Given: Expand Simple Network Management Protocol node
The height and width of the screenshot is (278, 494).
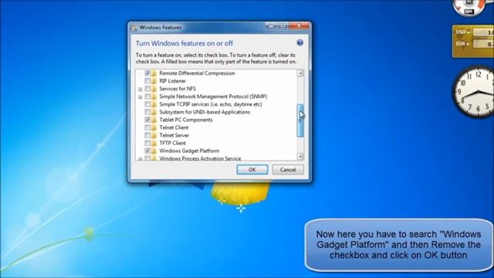Looking at the screenshot, I should (140, 97).
